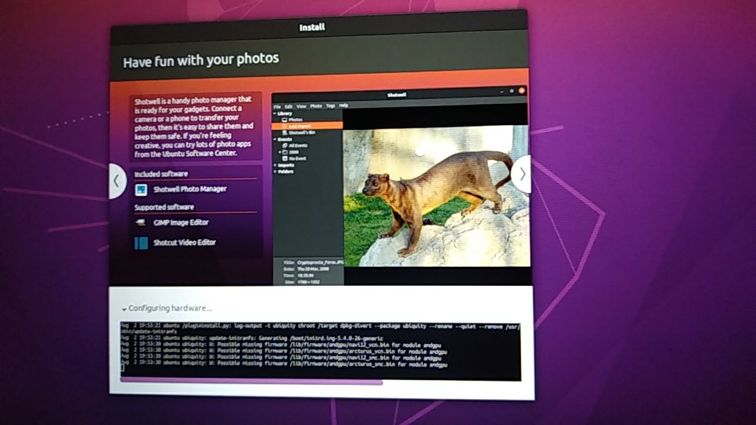Click the Shotcut Video Editor icon
Screen dimensions: 756x425
pos(141,243)
